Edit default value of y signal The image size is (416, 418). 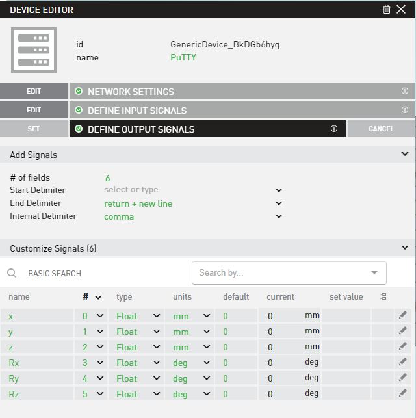[236, 332]
